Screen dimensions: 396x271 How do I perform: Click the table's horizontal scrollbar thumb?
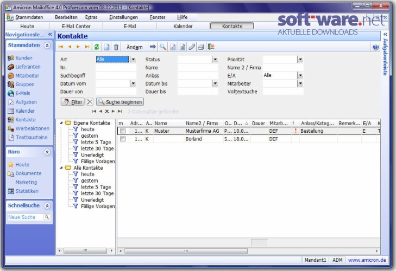click(186, 251)
